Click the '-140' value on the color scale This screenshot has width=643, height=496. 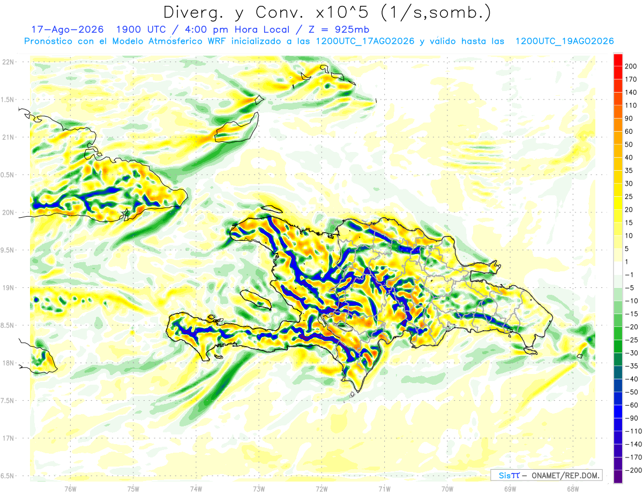[633, 444]
